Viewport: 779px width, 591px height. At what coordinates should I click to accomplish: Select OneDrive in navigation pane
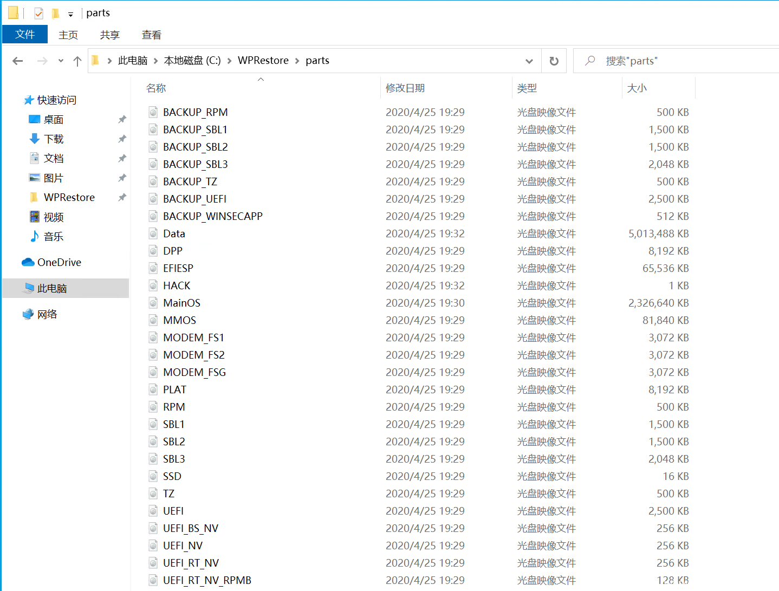[x=59, y=263]
